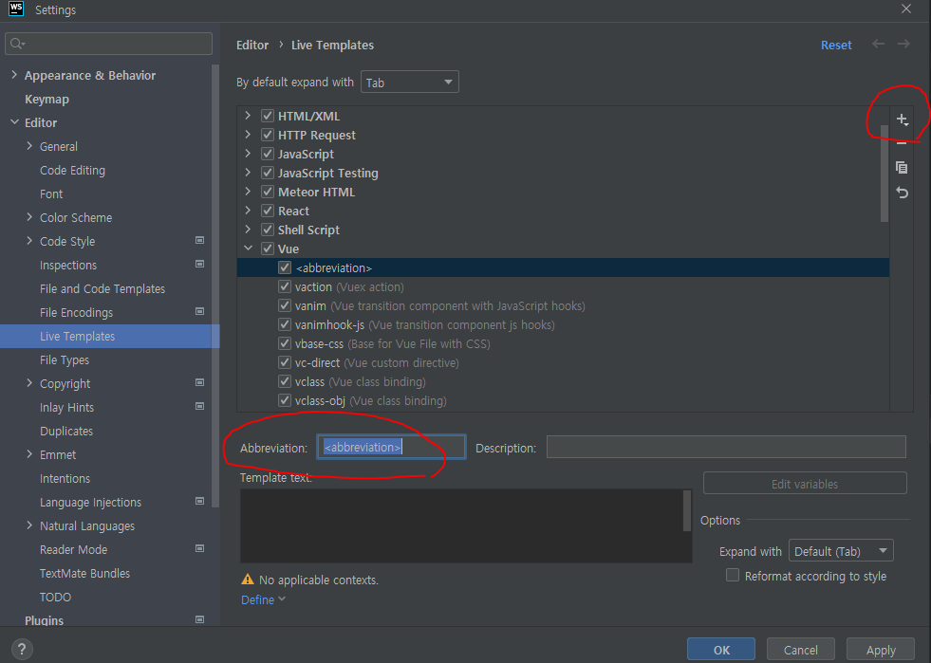The width and height of the screenshot is (931, 663).
Task: Click the search magnifier icon
Action: tap(17, 44)
